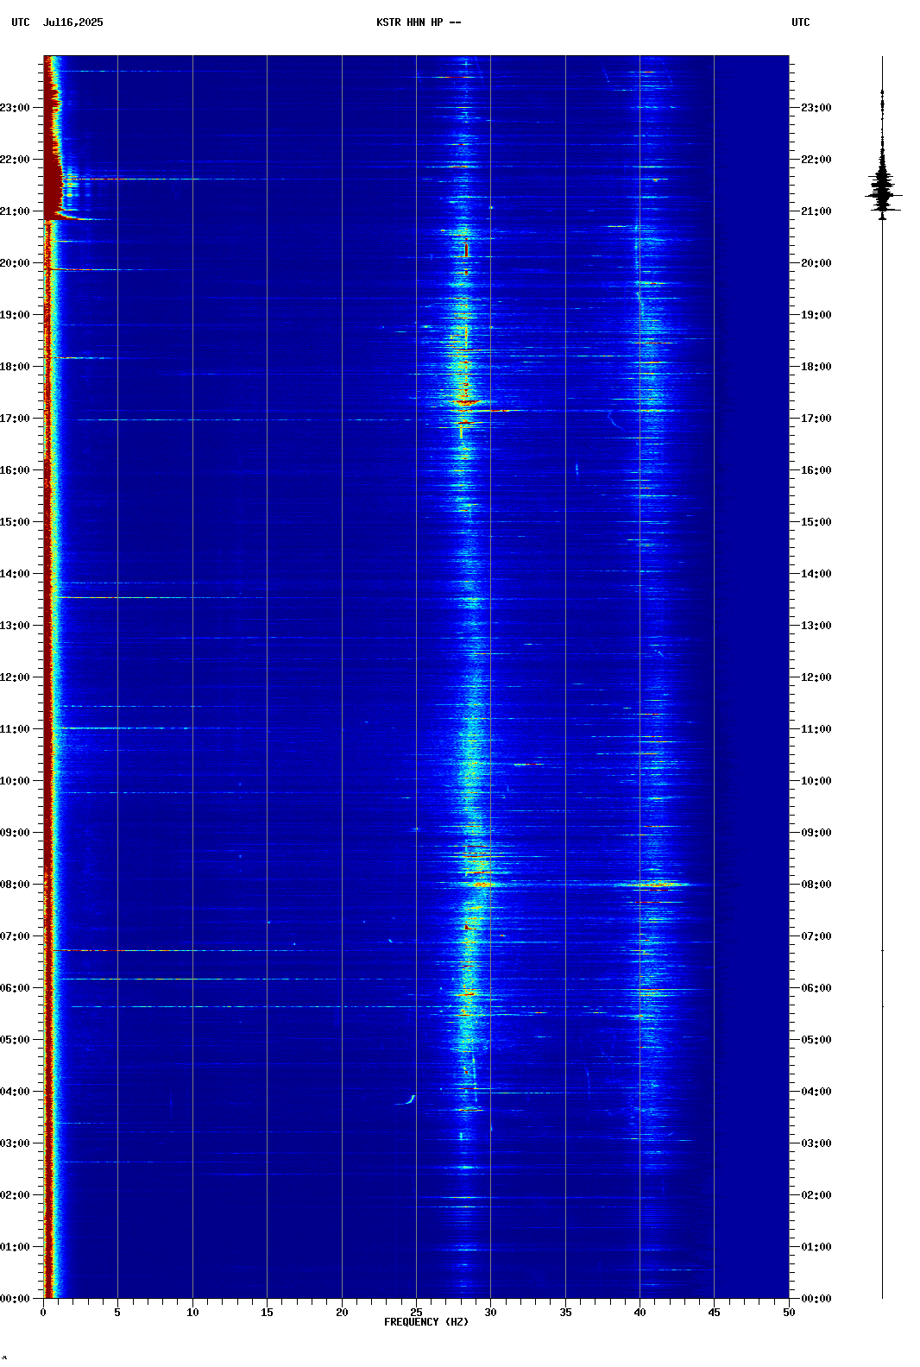This screenshot has width=920, height=1367.
Task: Click the left axis 00:00 time label
Action: (15, 1299)
